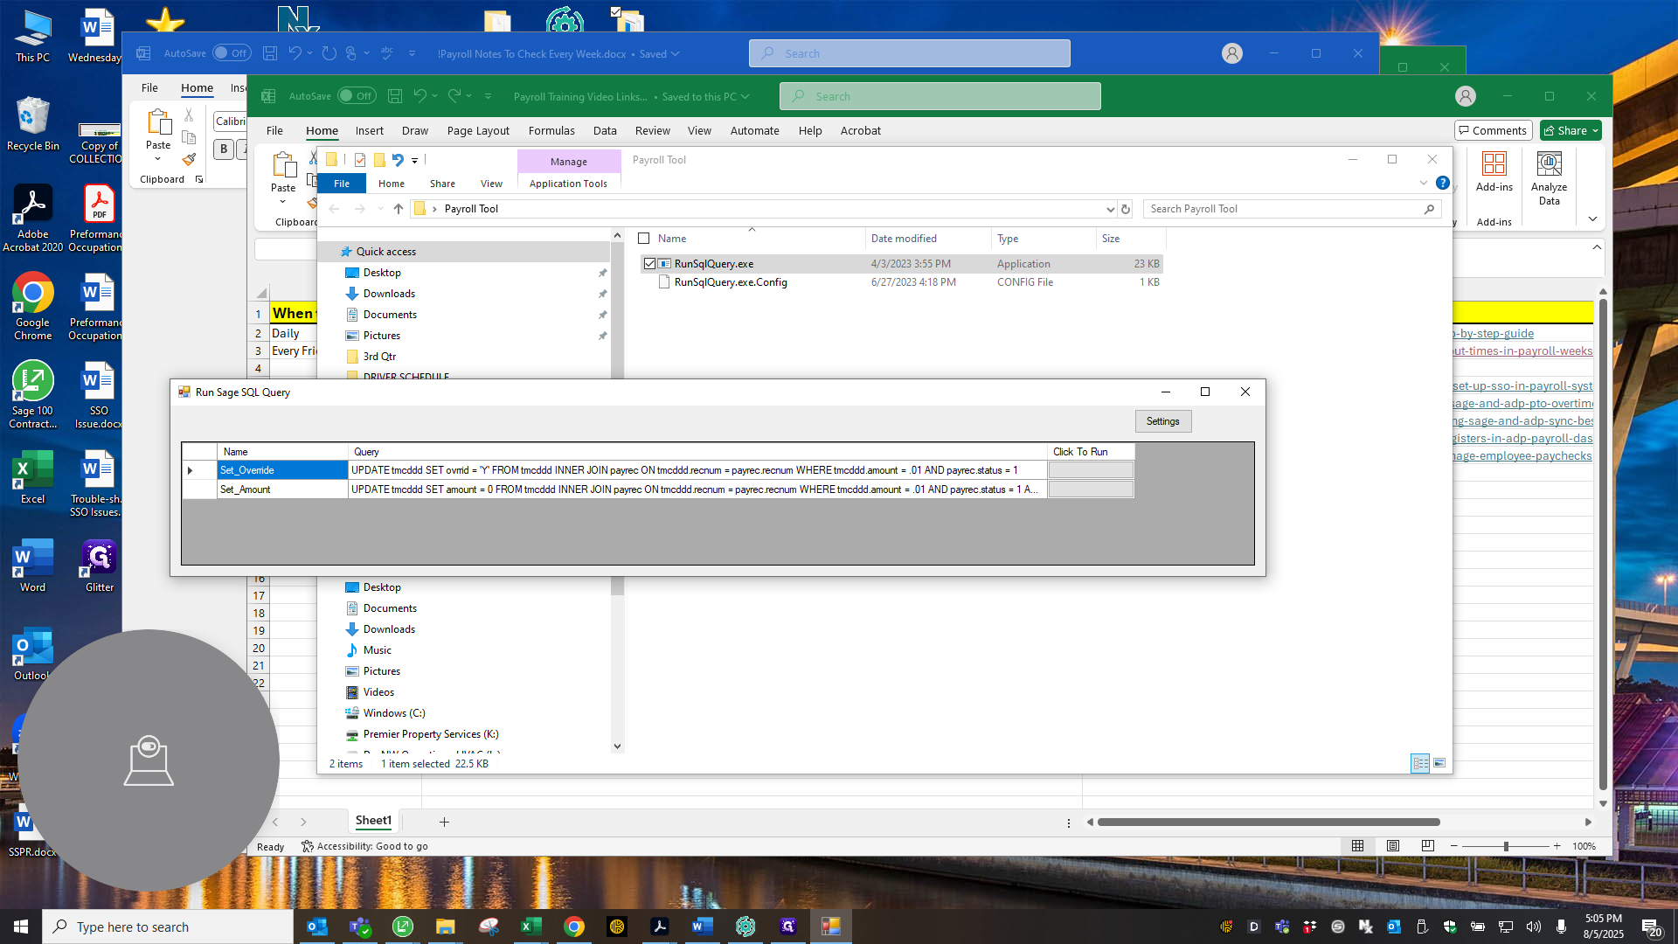Open Premier Property Services (K:) drive
This screenshot has height=944, width=1678.
(431, 734)
